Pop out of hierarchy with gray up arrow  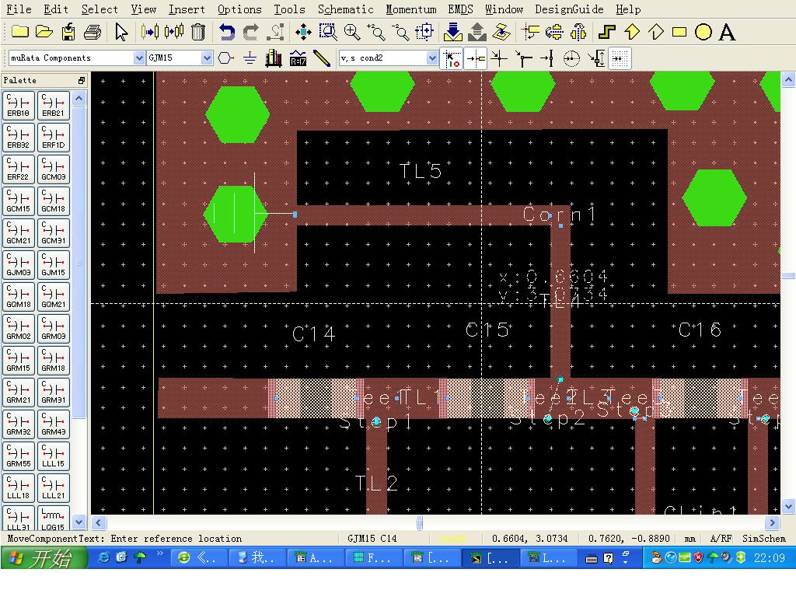(x=477, y=32)
